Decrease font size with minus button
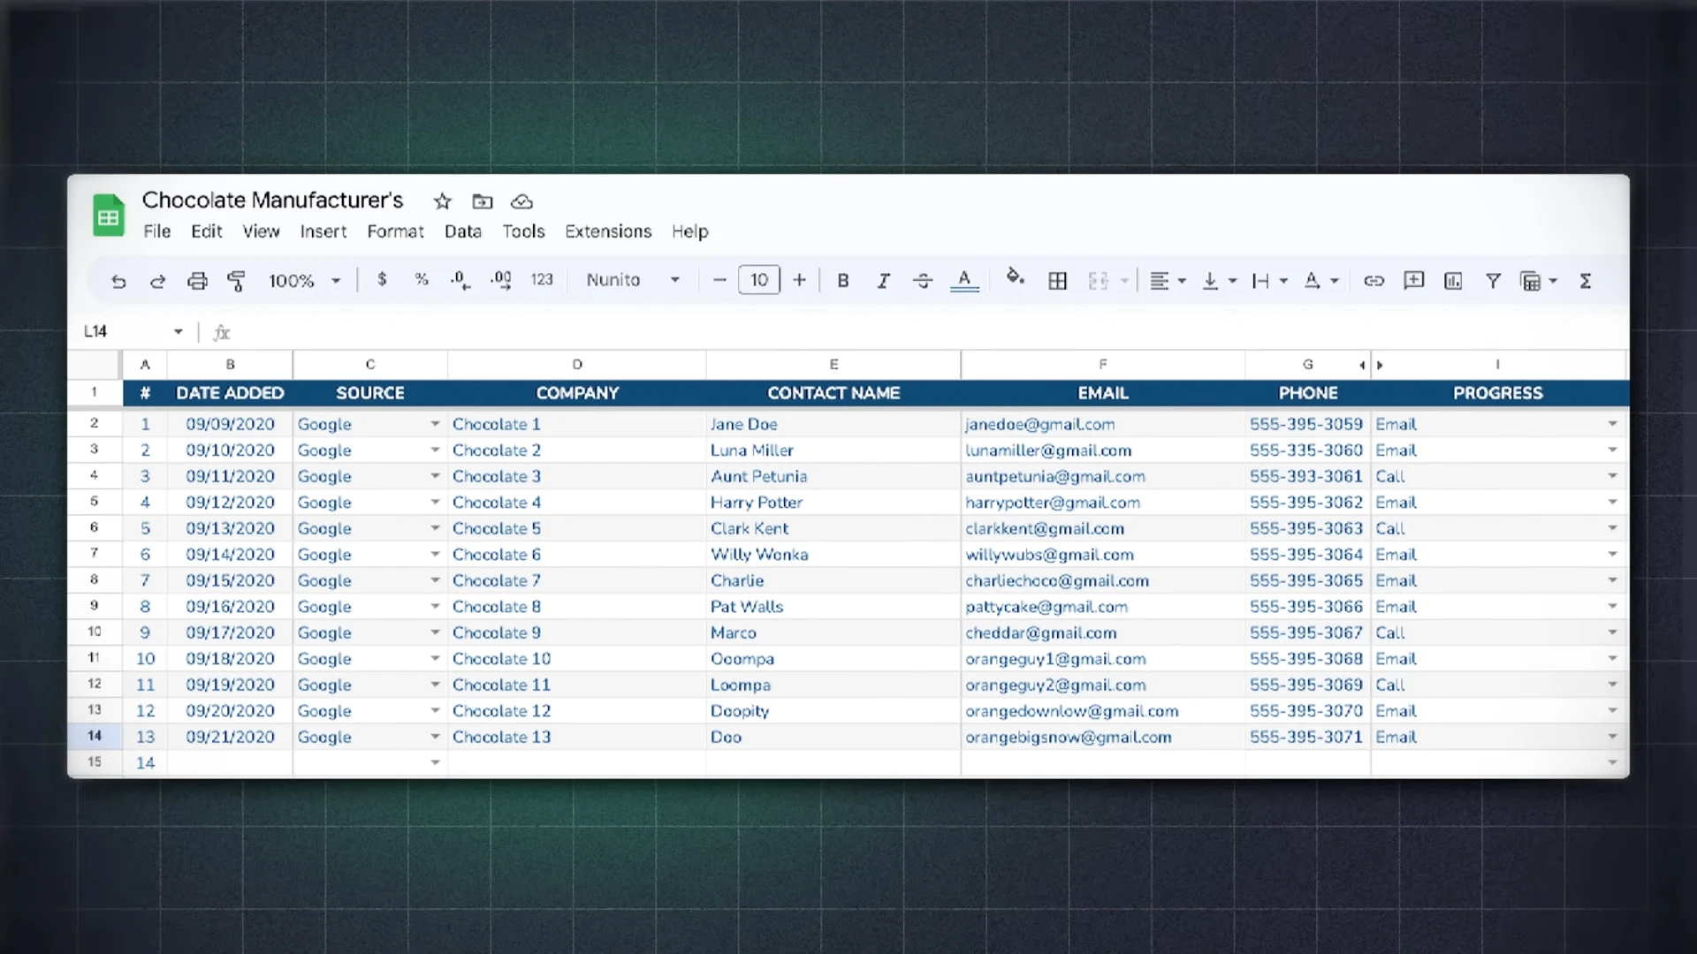Viewport: 1697px width, 954px height. point(719,280)
